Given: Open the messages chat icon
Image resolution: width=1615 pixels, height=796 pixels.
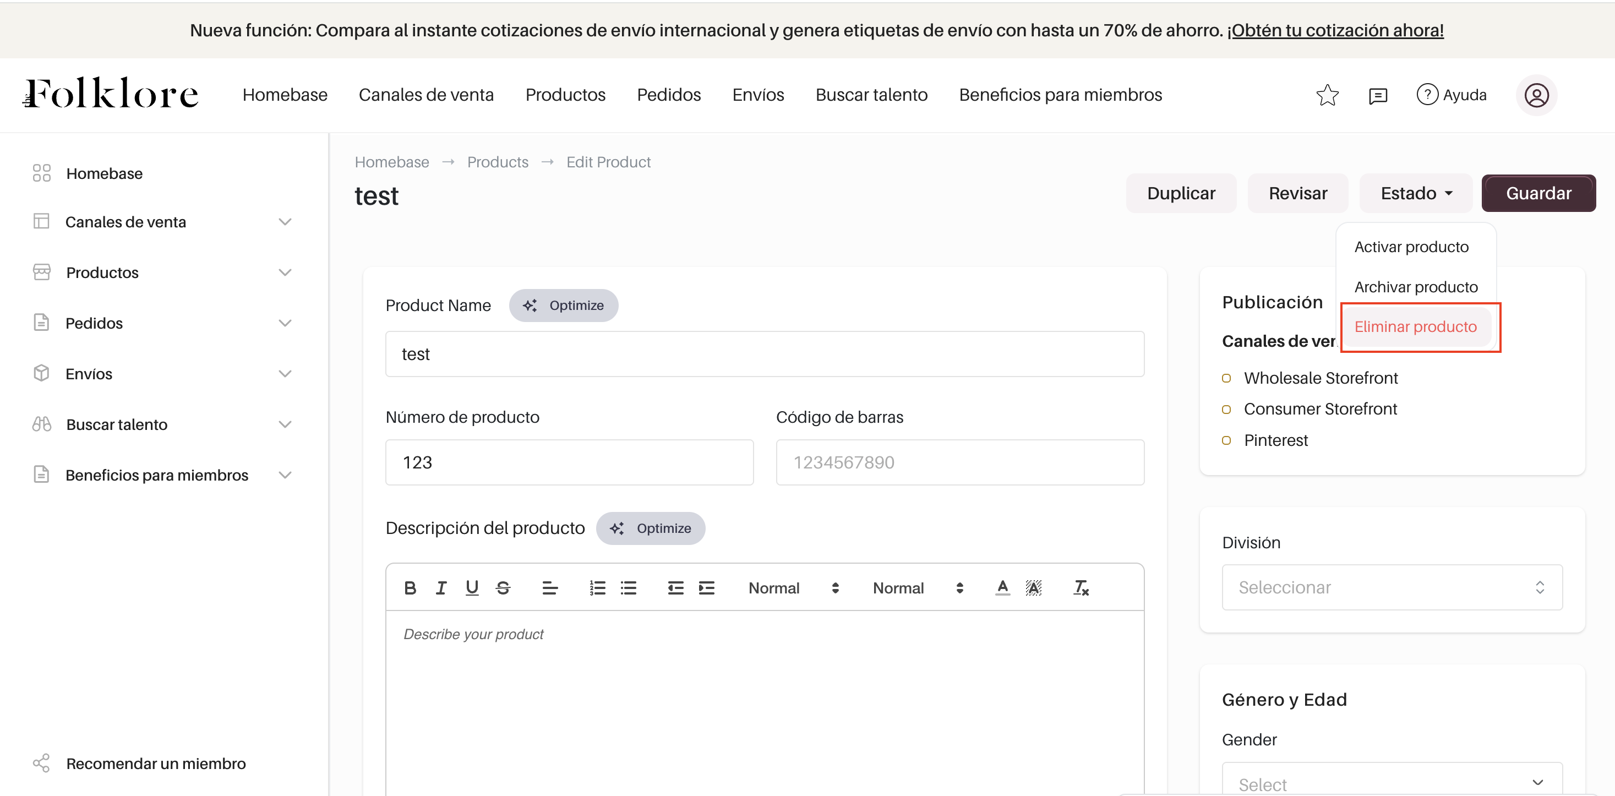Looking at the screenshot, I should pos(1377,95).
